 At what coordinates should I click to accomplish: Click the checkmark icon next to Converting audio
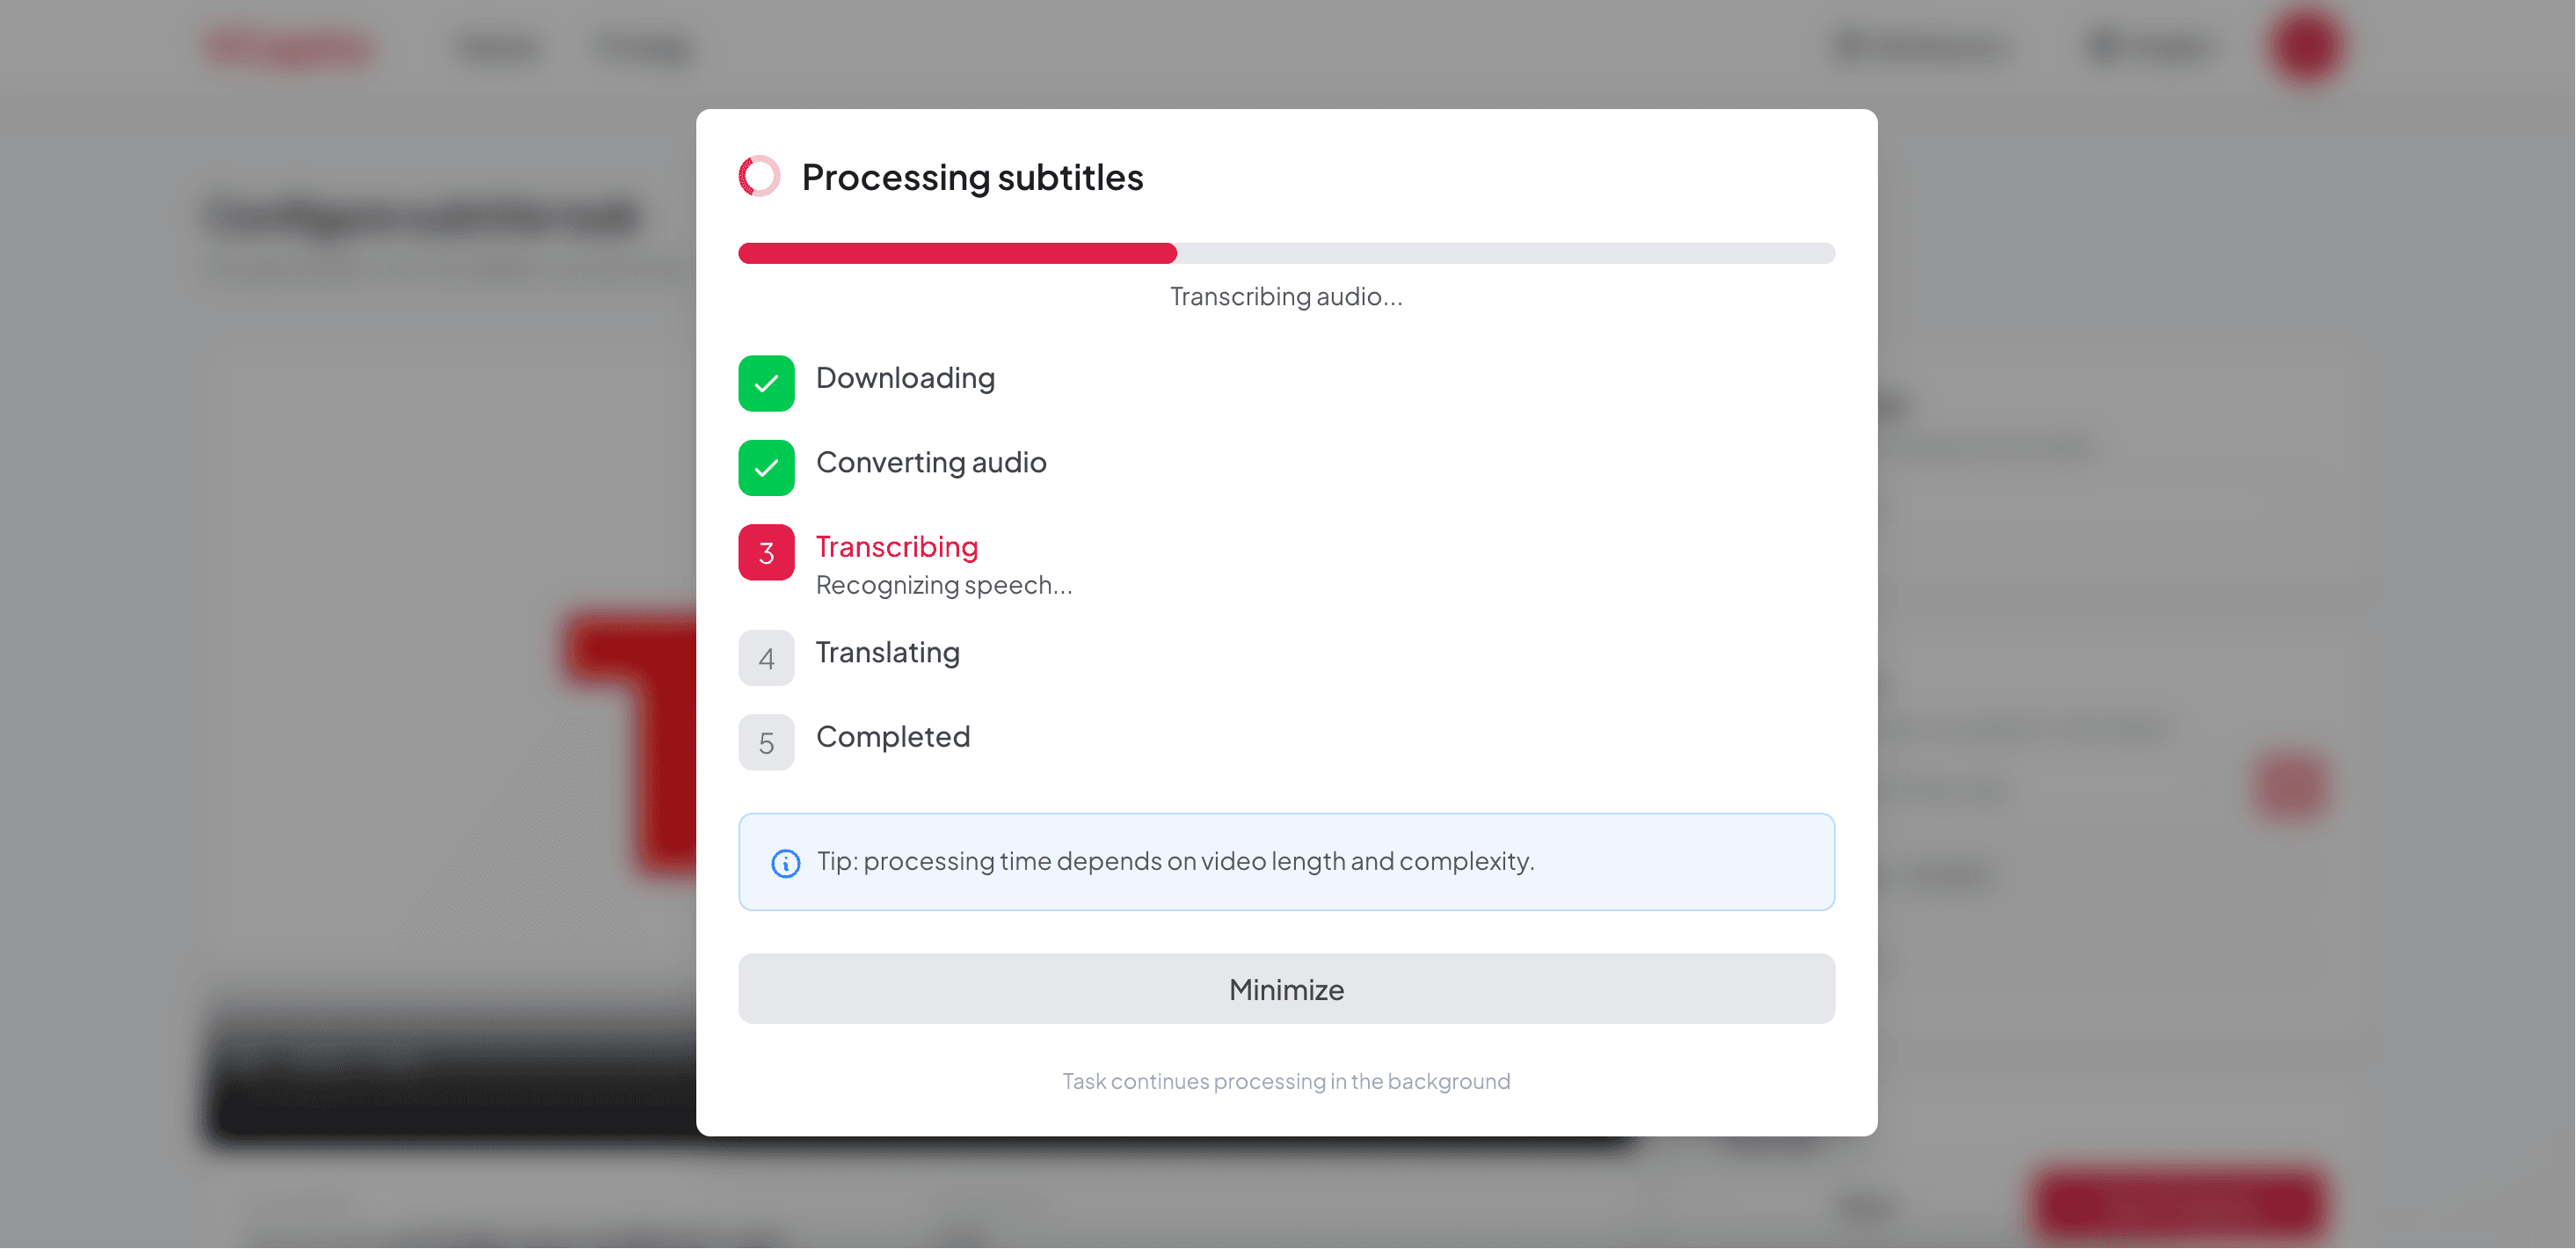[765, 467]
